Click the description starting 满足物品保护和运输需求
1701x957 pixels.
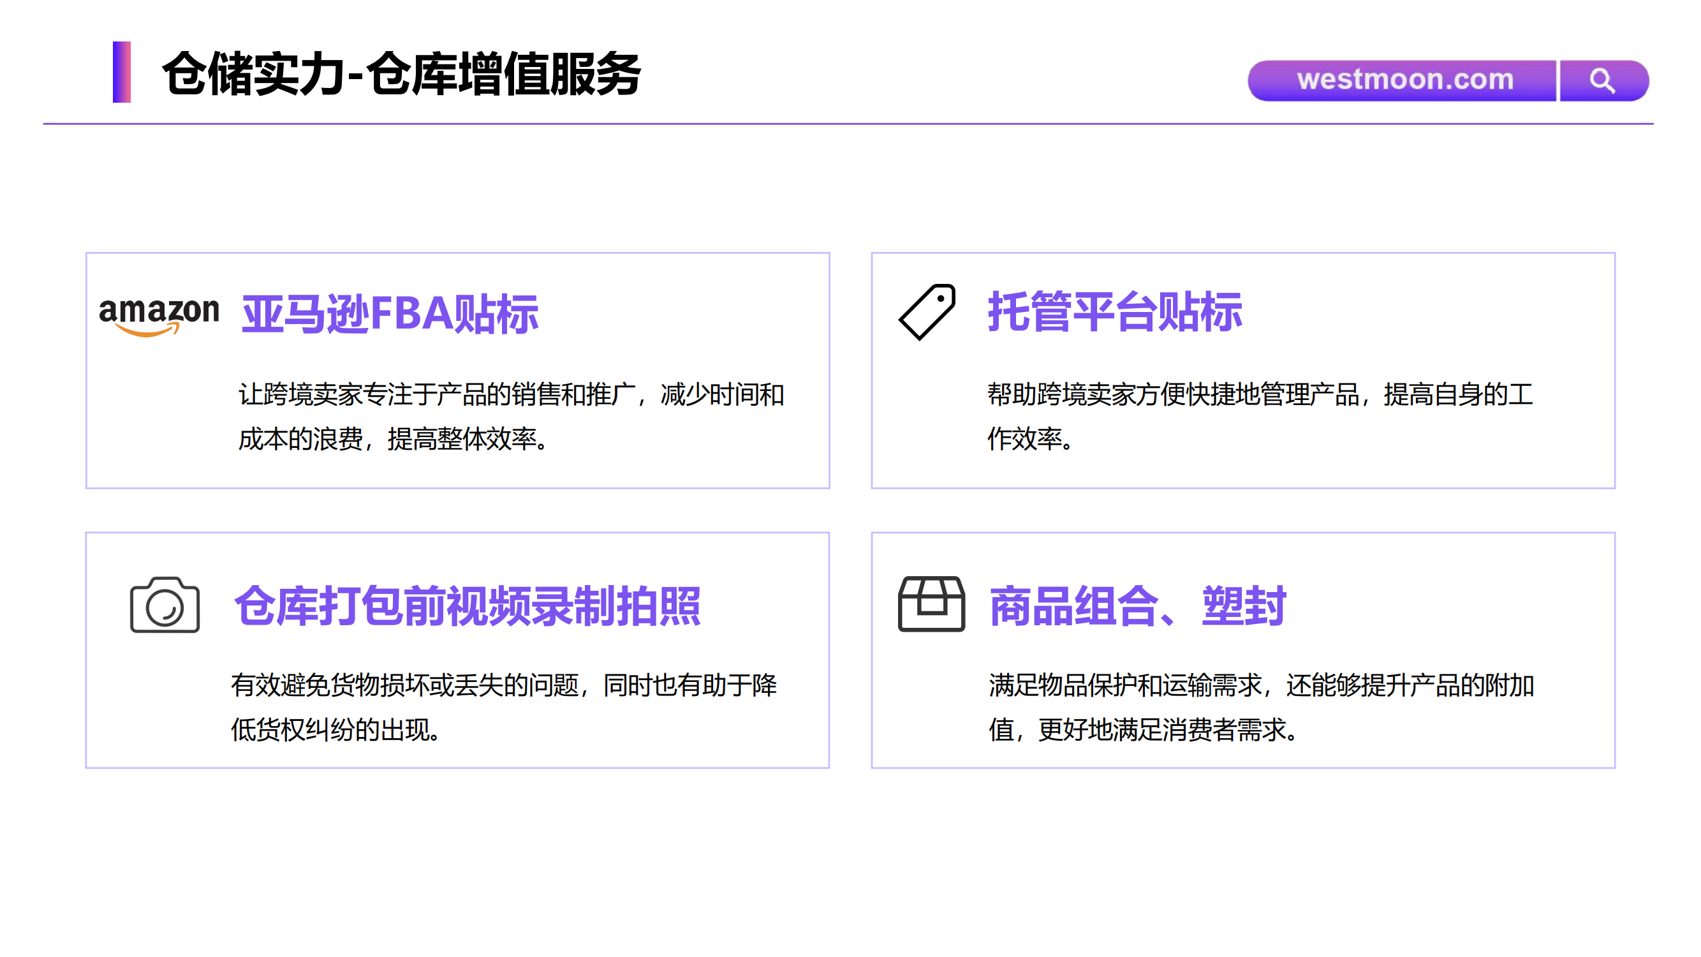click(1261, 708)
